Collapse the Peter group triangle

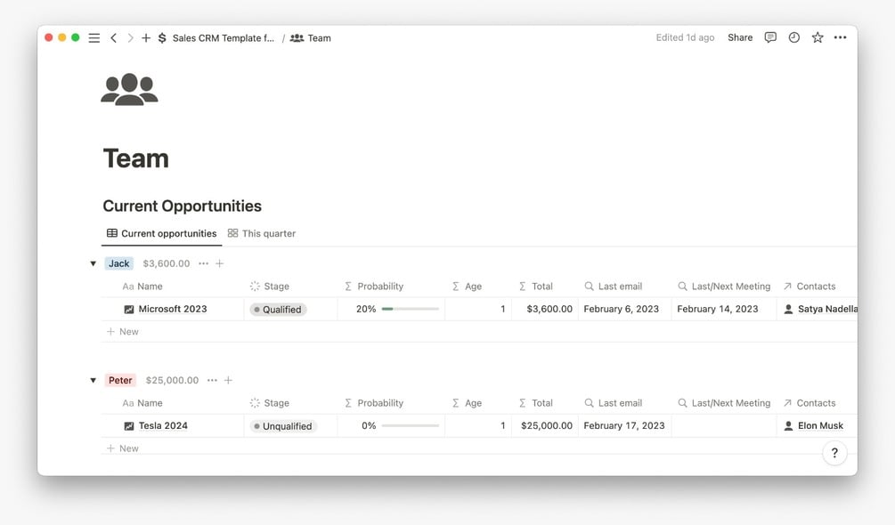tap(93, 380)
